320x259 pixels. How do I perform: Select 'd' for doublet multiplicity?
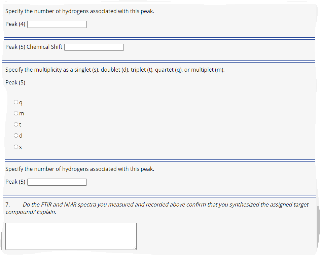tap(16, 135)
